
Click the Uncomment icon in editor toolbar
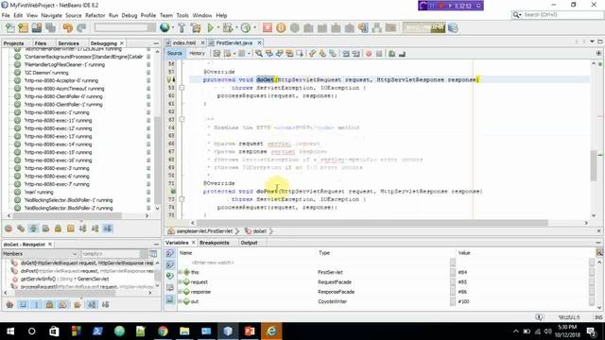click(402, 54)
